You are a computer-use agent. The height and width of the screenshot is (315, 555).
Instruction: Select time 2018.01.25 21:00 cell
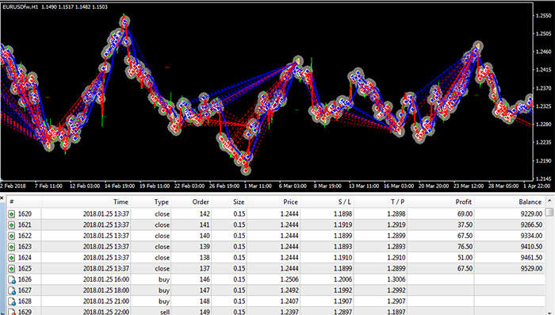coord(105,302)
